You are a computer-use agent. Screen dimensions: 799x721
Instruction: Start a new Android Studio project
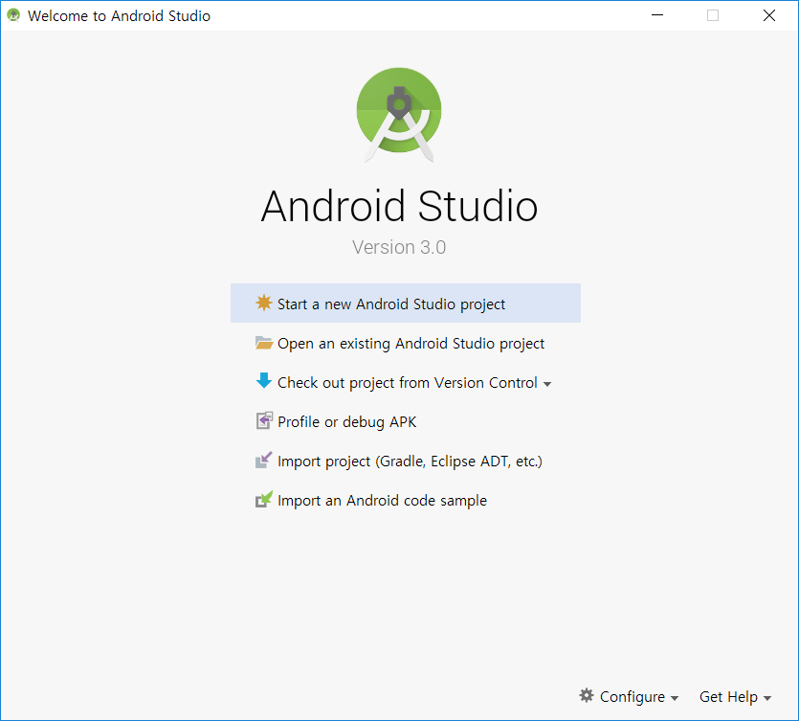pyautogui.click(x=405, y=304)
